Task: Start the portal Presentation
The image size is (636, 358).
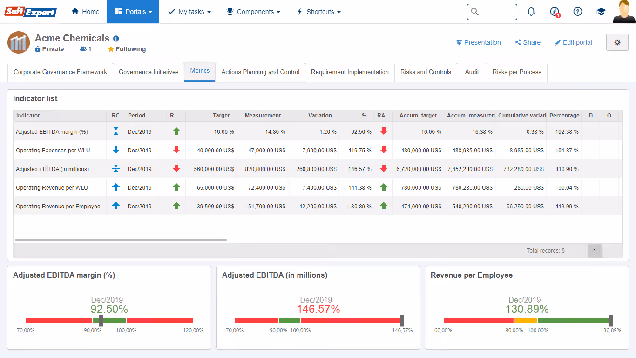Action: point(478,42)
